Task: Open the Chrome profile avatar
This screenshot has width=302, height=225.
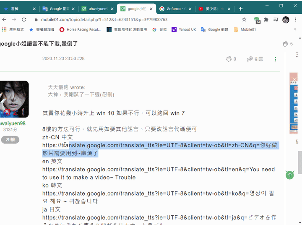Action: (286, 20)
